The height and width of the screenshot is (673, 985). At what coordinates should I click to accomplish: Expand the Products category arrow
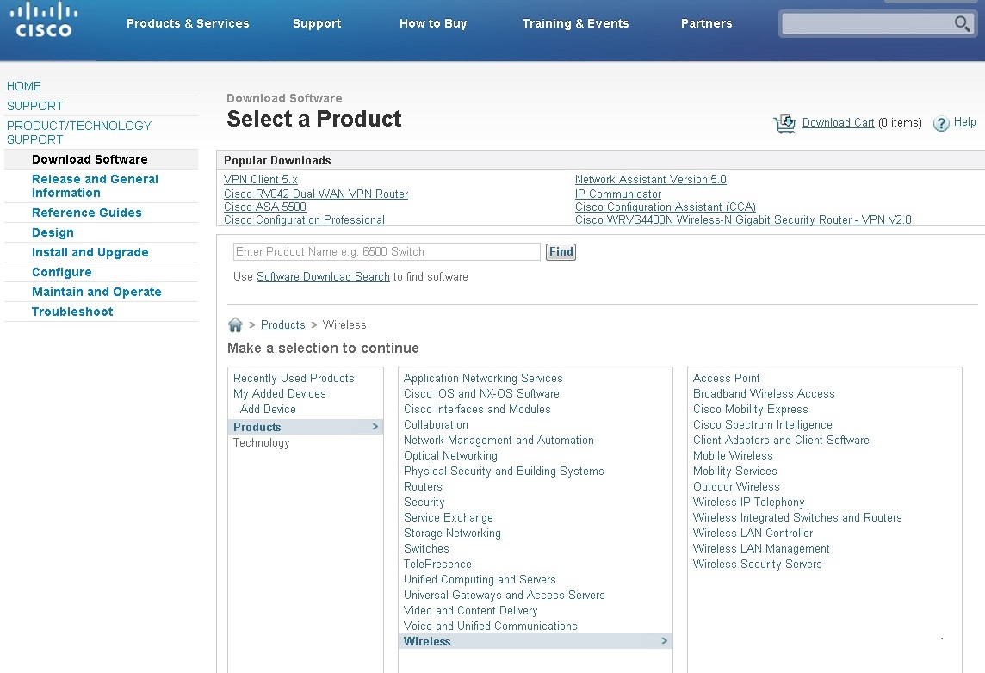(375, 427)
